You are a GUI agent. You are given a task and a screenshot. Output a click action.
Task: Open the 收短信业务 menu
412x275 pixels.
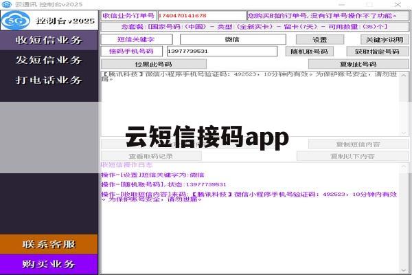pos(49,41)
